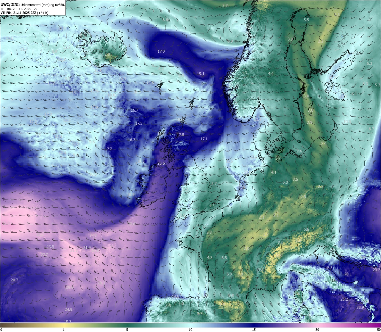Image resolution: width=381 pixels, height=332 pixels.
Task: Click the 21.9 value over Atlantic
Action: point(87,248)
